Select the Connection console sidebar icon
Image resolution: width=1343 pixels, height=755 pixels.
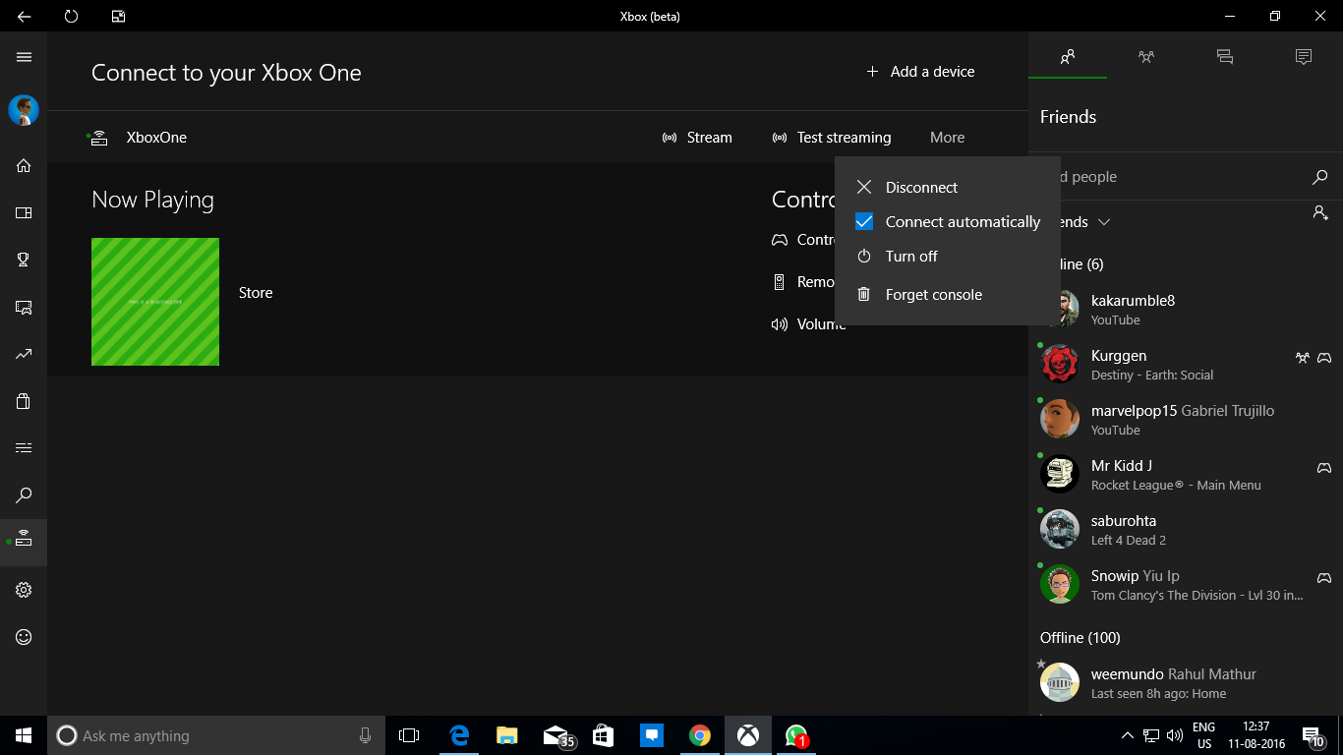click(x=24, y=542)
